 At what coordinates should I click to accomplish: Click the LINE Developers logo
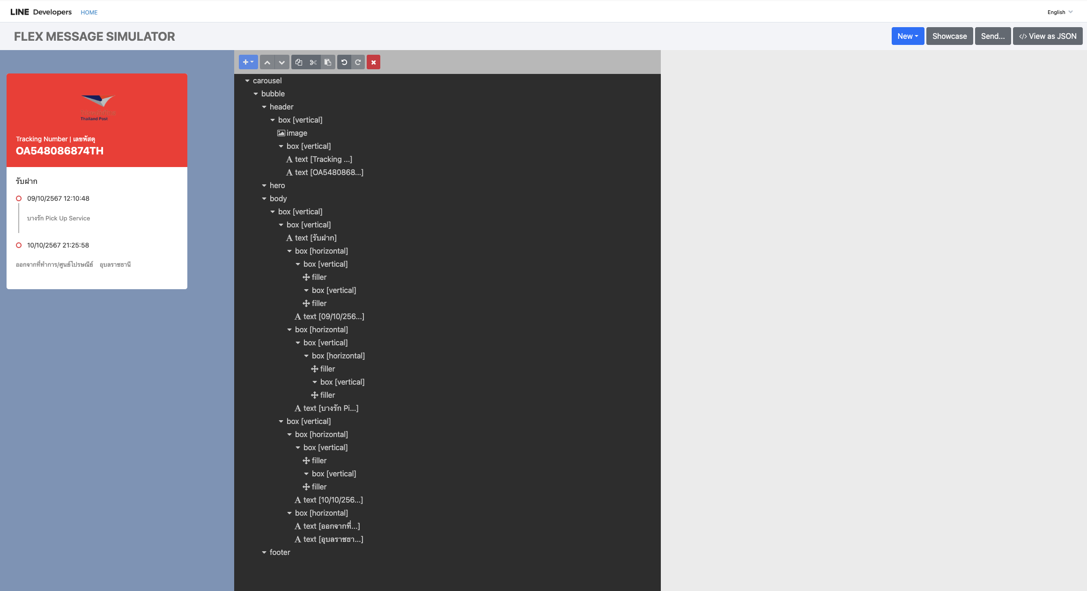pyautogui.click(x=41, y=12)
